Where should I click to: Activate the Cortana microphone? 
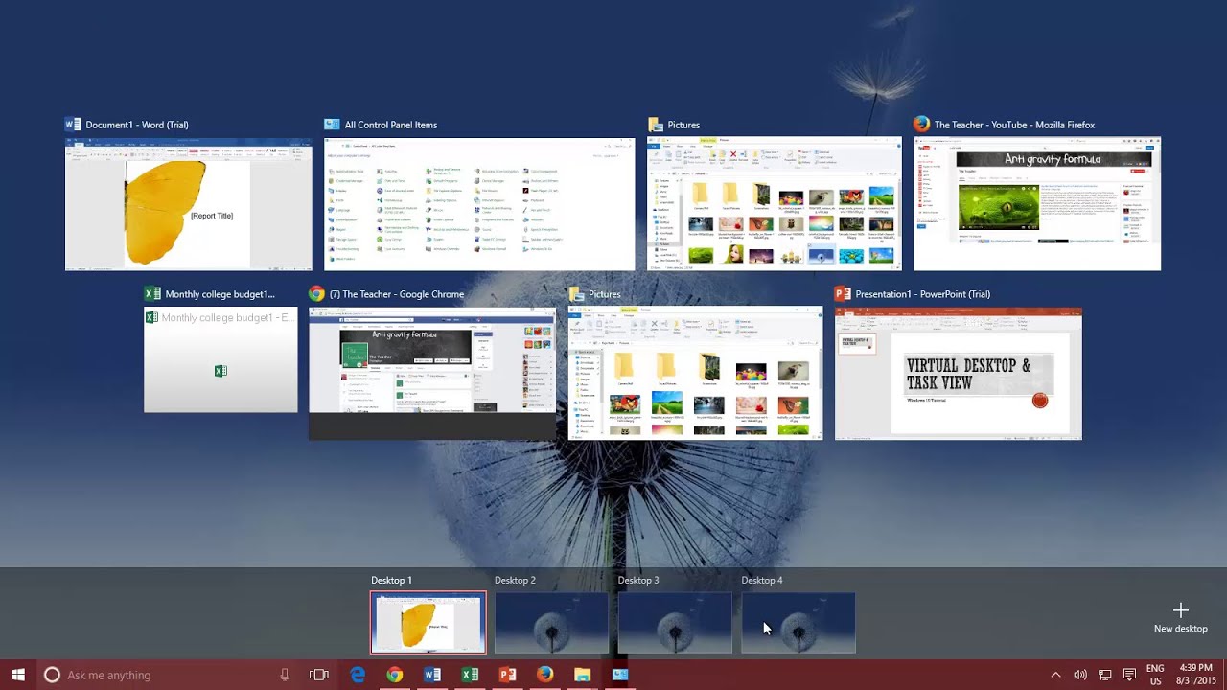(x=285, y=675)
